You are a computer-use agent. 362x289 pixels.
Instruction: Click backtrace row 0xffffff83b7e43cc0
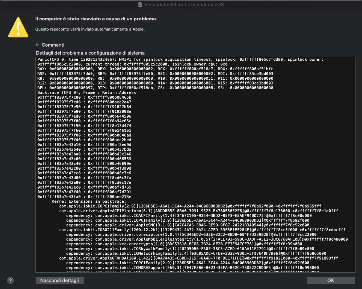(84, 173)
